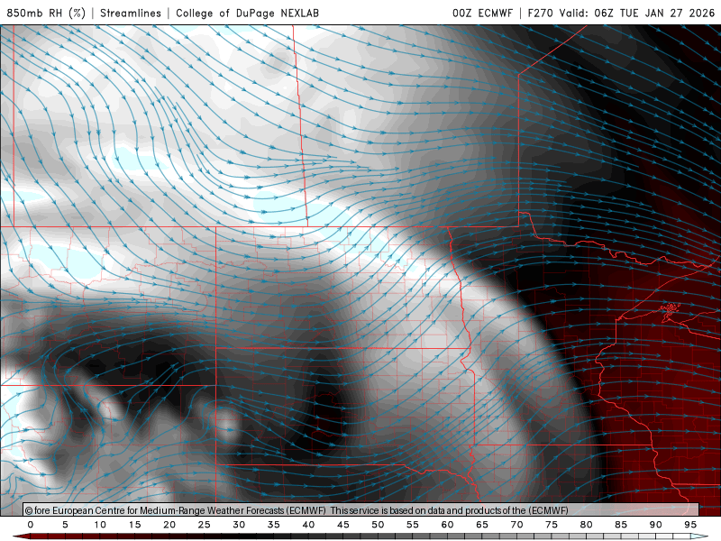
Task: Click colorbar label "20"
Action: (x=169, y=525)
